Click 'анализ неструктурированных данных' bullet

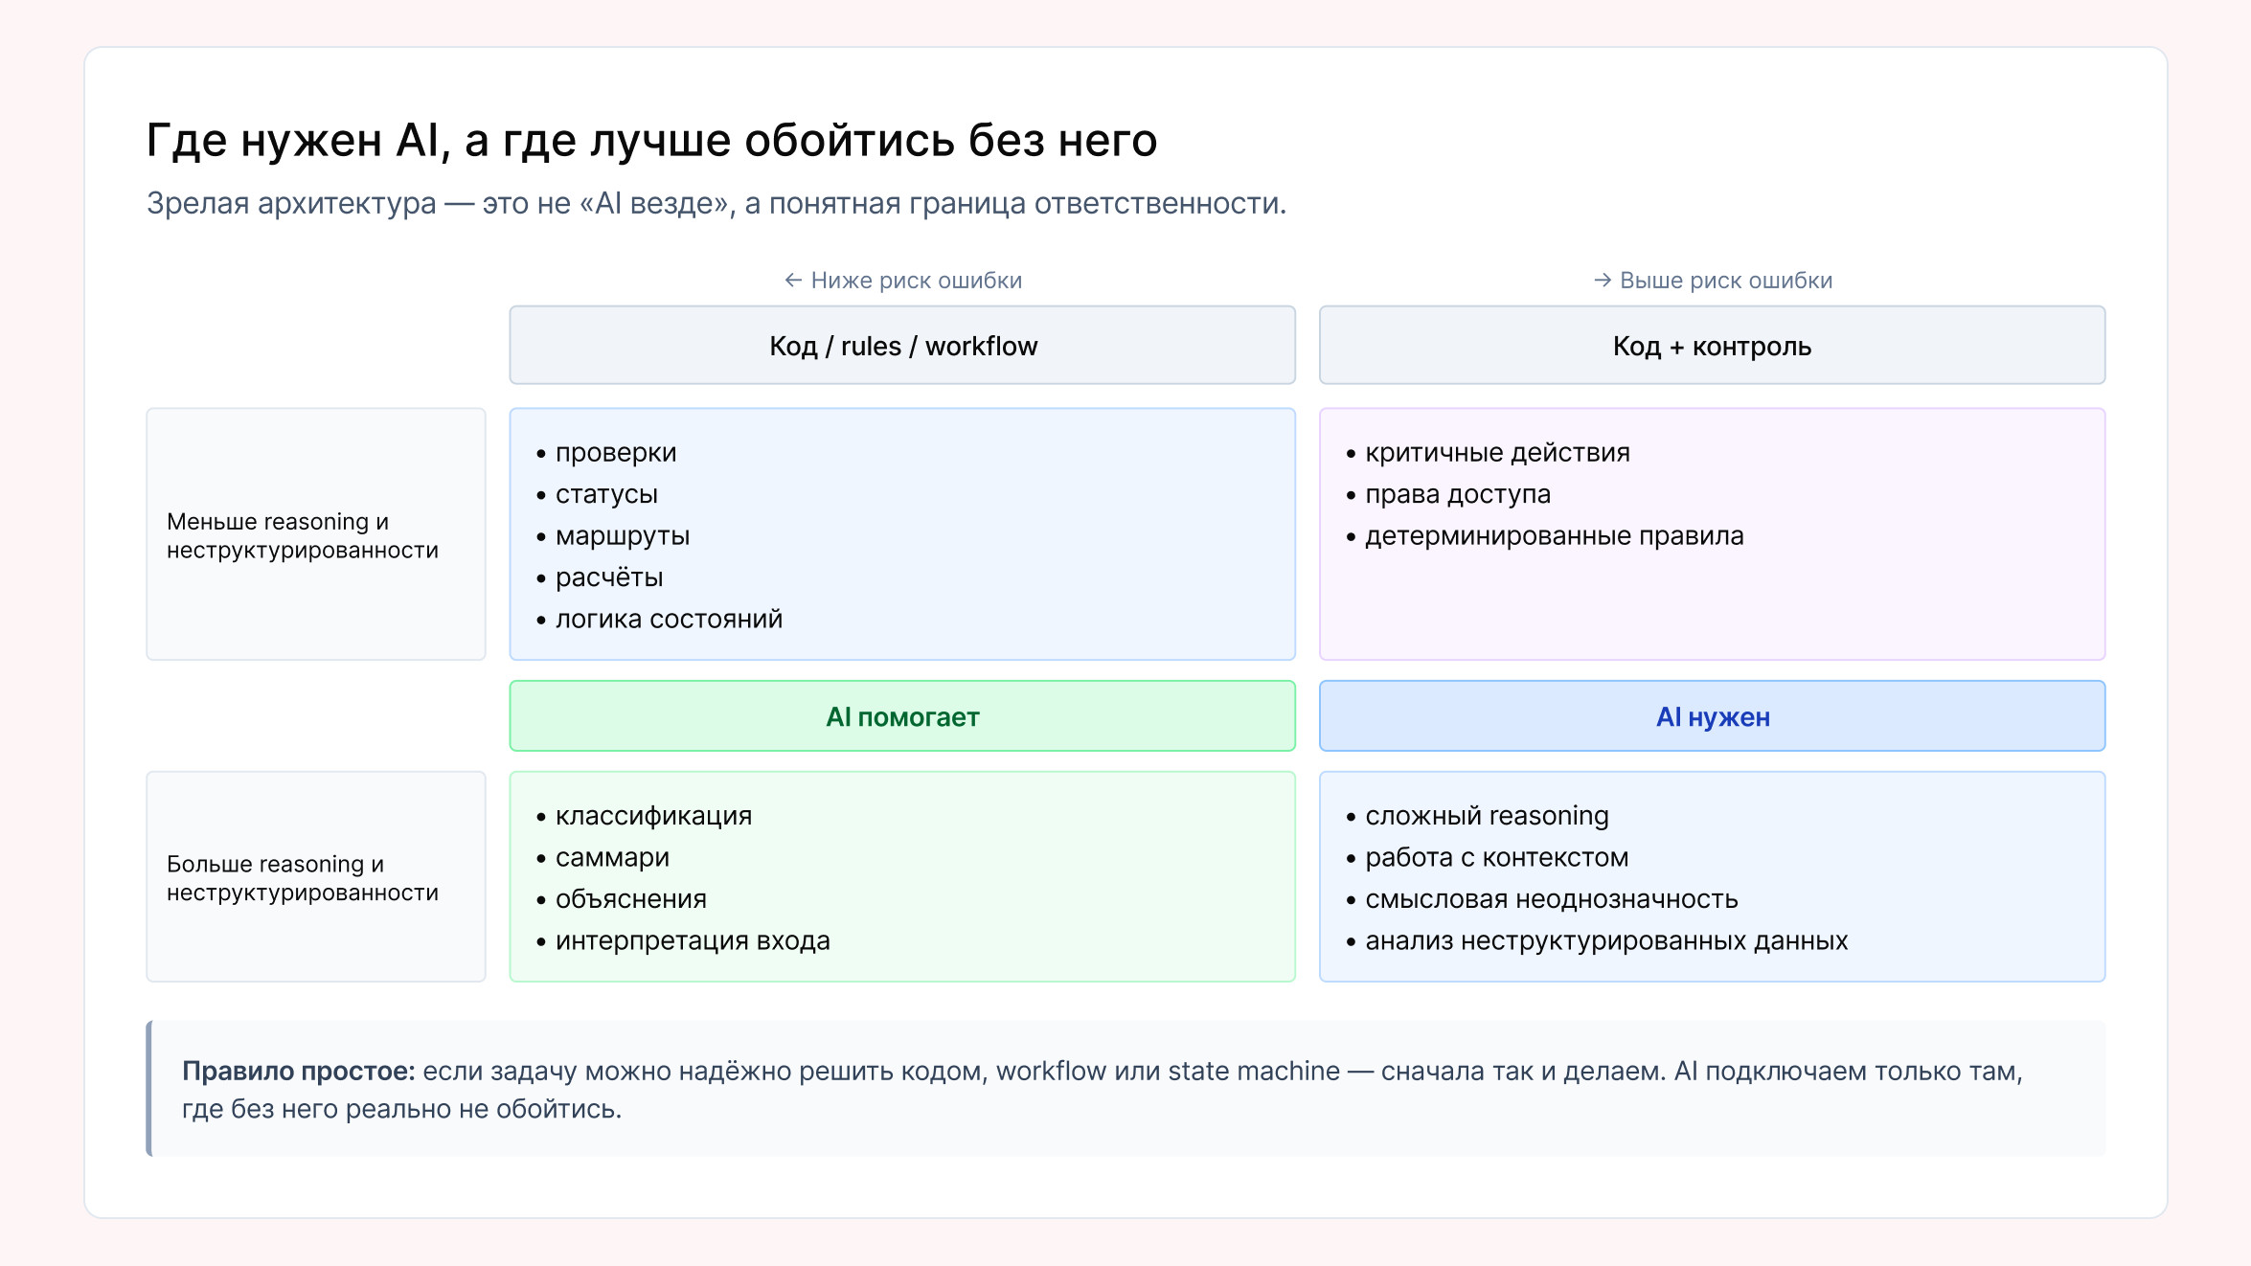click(x=1605, y=940)
